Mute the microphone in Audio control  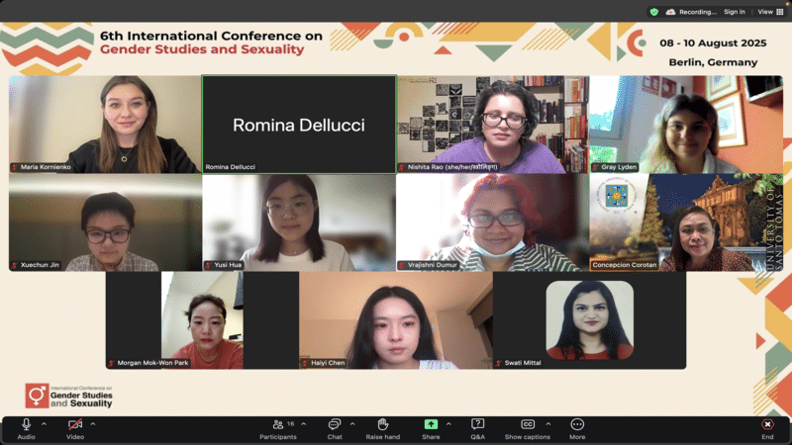click(x=26, y=424)
